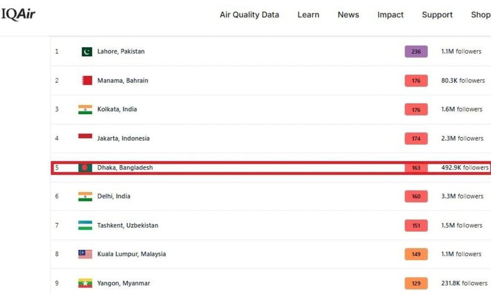This screenshot has height=294, width=491.
Task: Click the Pakistan flag icon beside Lahore
Action: (87, 51)
